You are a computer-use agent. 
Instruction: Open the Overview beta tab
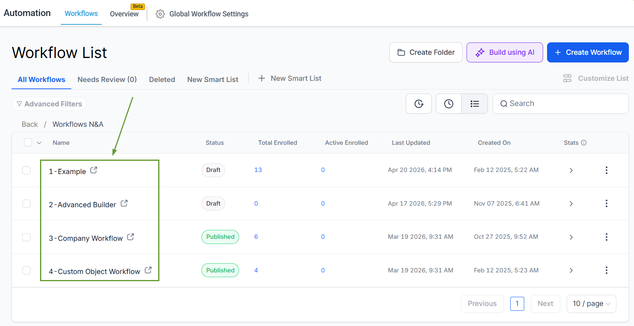(124, 14)
